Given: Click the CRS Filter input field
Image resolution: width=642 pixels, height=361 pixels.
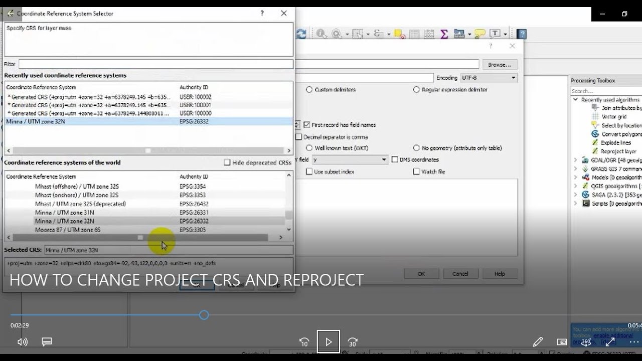Looking at the screenshot, I should (x=156, y=64).
